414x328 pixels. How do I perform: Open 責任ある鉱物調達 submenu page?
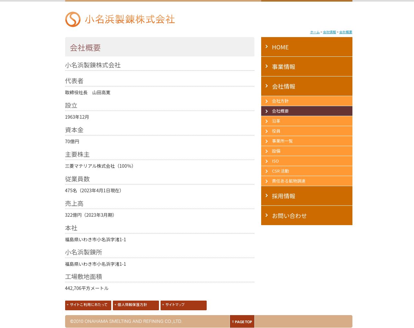(307, 181)
